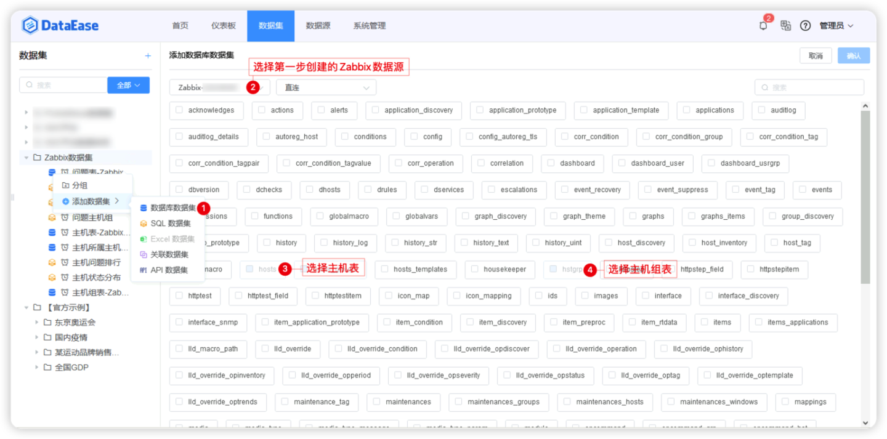This screenshot has width=887, height=439.
Task: Click the folder icon of 东京奥运会
Action: (x=47, y=322)
